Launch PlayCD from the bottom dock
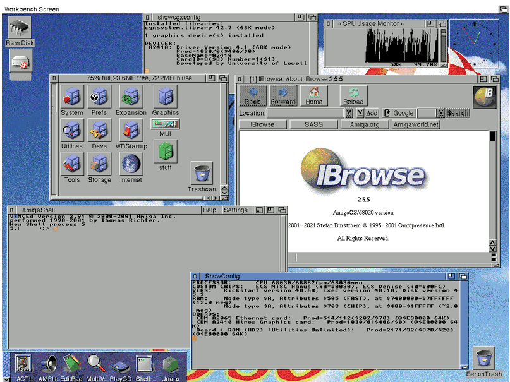The width and height of the screenshot is (510, 382). click(x=121, y=365)
